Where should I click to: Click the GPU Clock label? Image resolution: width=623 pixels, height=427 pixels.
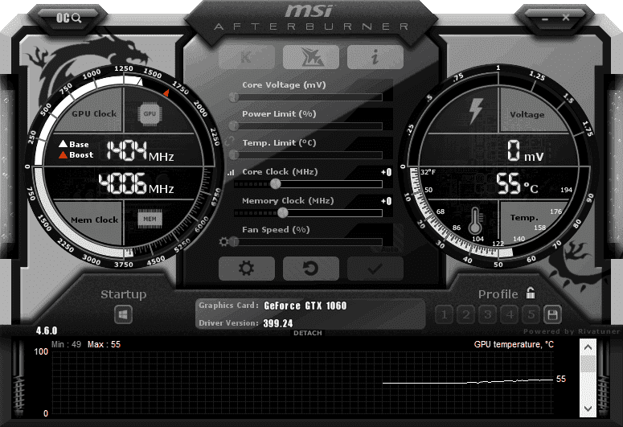click(x=94, y=113)
